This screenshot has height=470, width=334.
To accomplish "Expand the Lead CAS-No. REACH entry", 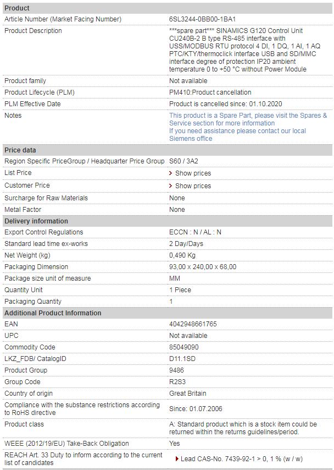I will coord(177,459).
